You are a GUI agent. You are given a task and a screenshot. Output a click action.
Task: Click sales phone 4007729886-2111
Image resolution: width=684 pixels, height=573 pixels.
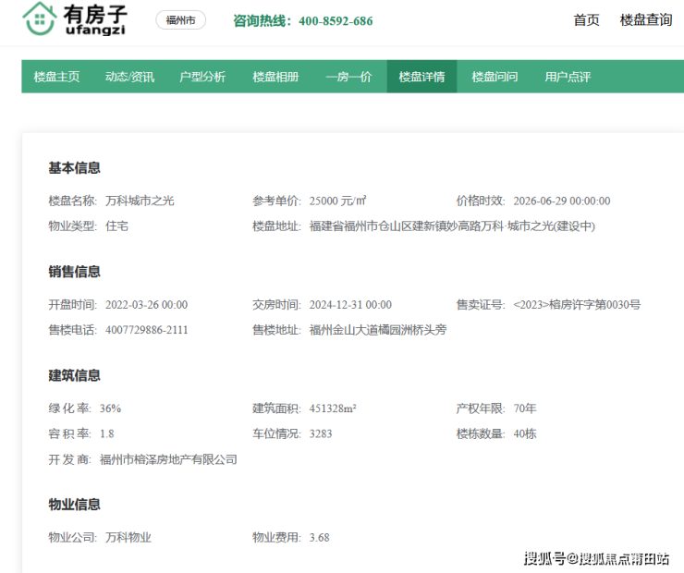146,330
